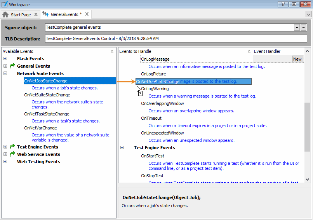Close the GeneralEvents tab
313x220 pixels.
[x=87, y=14]
